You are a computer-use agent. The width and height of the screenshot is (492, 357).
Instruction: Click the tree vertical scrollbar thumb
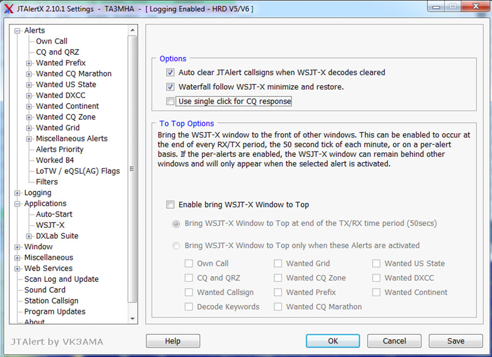tap(132, 169)
